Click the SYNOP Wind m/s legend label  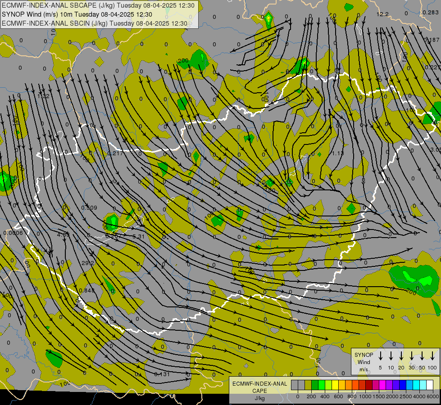[x=364, y=362]
